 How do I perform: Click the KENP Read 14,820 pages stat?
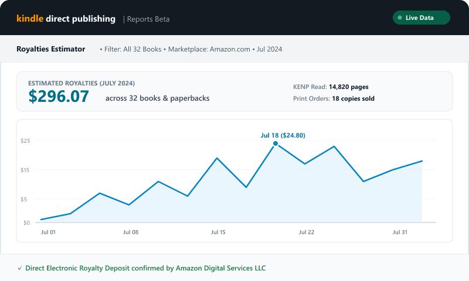click(x=331, y=87)
